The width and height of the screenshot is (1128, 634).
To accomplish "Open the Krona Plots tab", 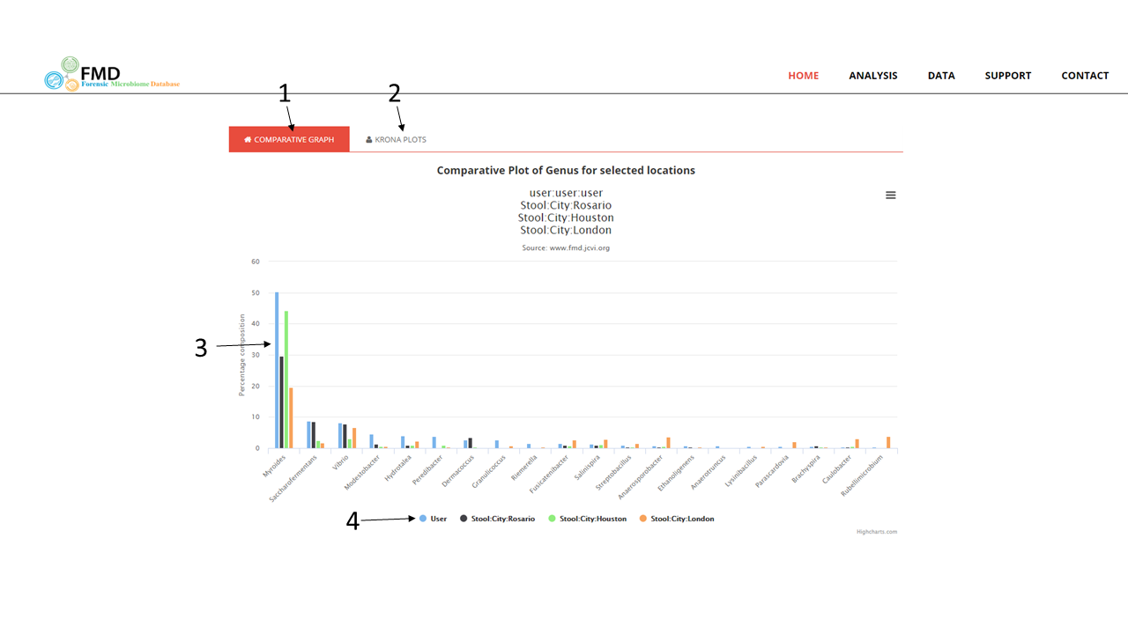I will pos(396,139).
